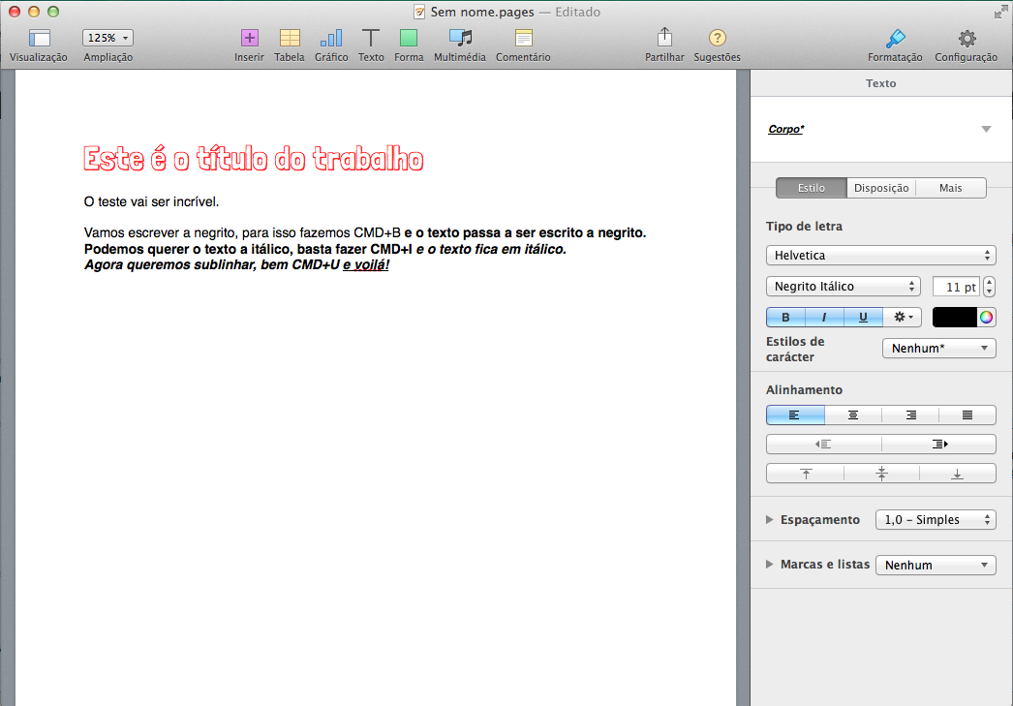Open the Marcas e listas Nenhum dropdown

tap(936, 565)
